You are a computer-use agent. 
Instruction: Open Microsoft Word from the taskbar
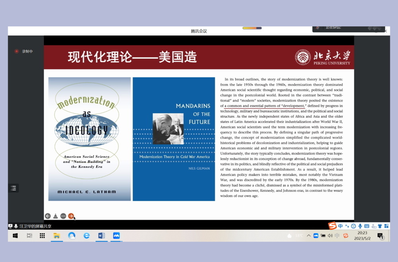(101, 235)
